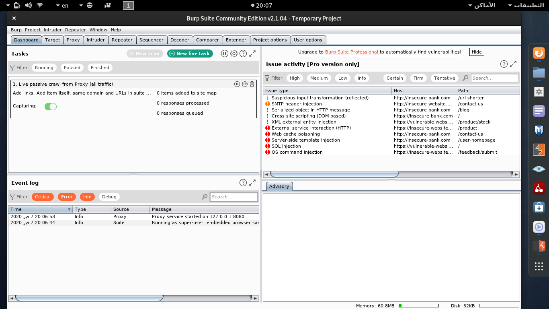The image size is (549, 309).
Task: Open help for the Tasks panel
Action: click(x=243, y=54)
